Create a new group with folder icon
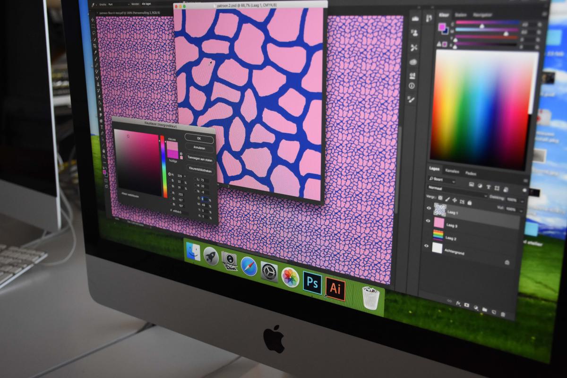 point(484,310)
